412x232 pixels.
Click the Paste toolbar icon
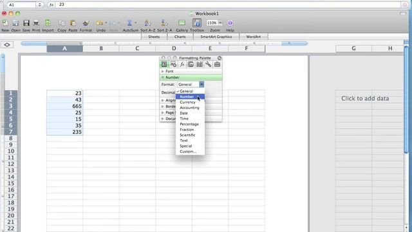click(x=73, y=23)
